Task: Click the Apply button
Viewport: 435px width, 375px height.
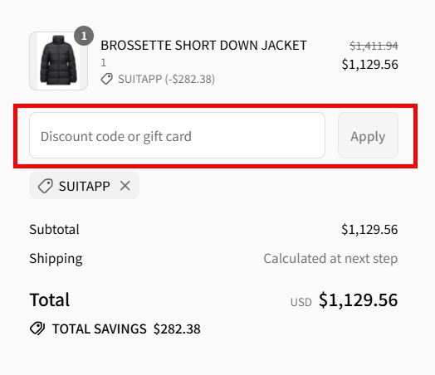Action: (x=368, y=135)
